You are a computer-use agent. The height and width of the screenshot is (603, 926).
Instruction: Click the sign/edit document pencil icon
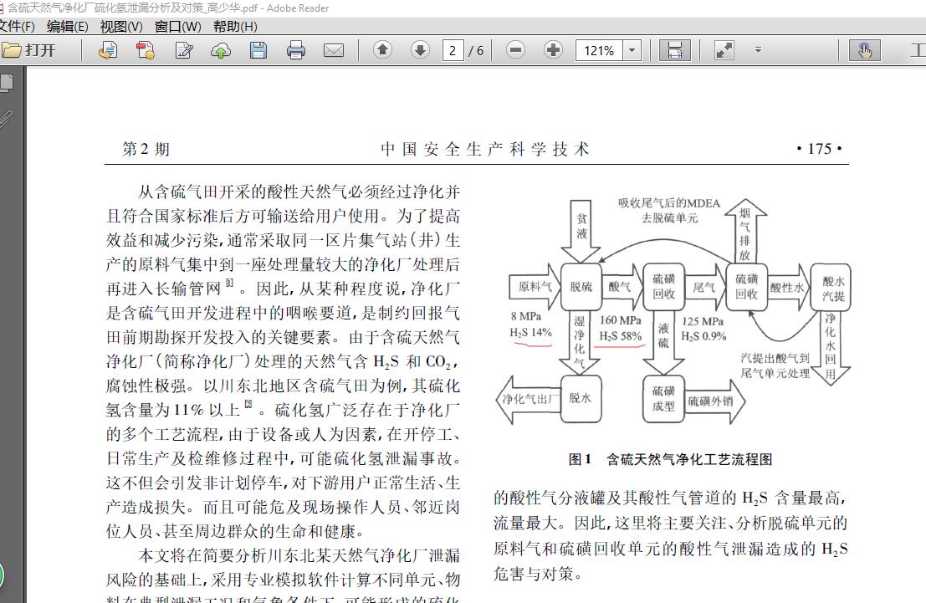[184, 50]
